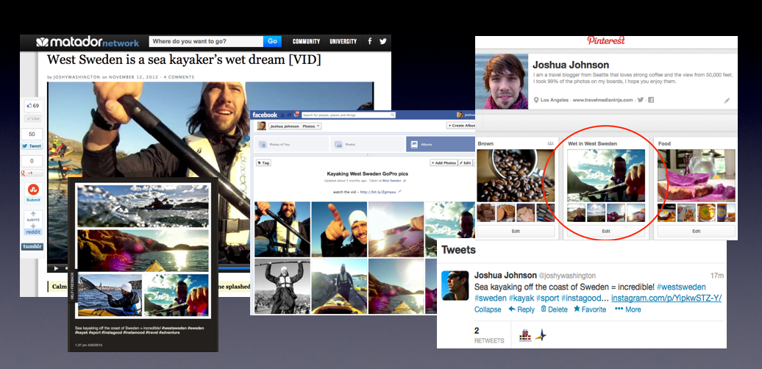Open the pointing finger photo in Facebook album
The width and height of the screenshot is (762, 369).
(339, 229)
